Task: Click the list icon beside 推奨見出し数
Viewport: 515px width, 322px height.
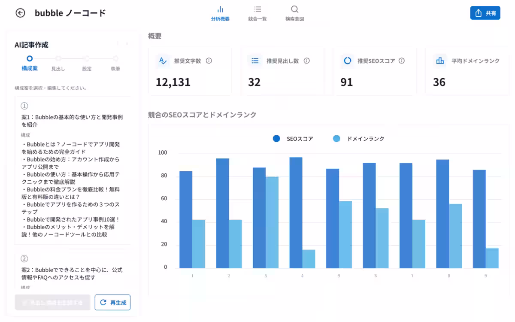Action: pyautogui.click(x=254, y=61)
